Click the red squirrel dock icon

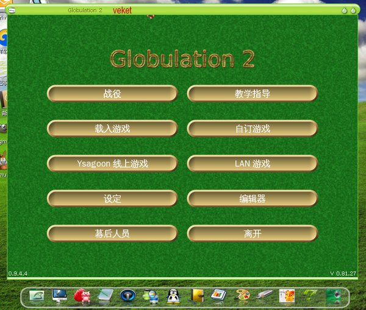pos(82,295)
